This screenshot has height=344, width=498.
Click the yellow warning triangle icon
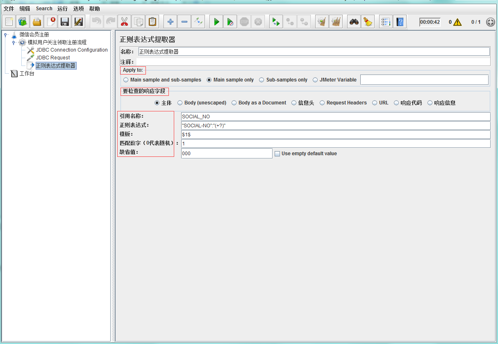tap(457, 22)
